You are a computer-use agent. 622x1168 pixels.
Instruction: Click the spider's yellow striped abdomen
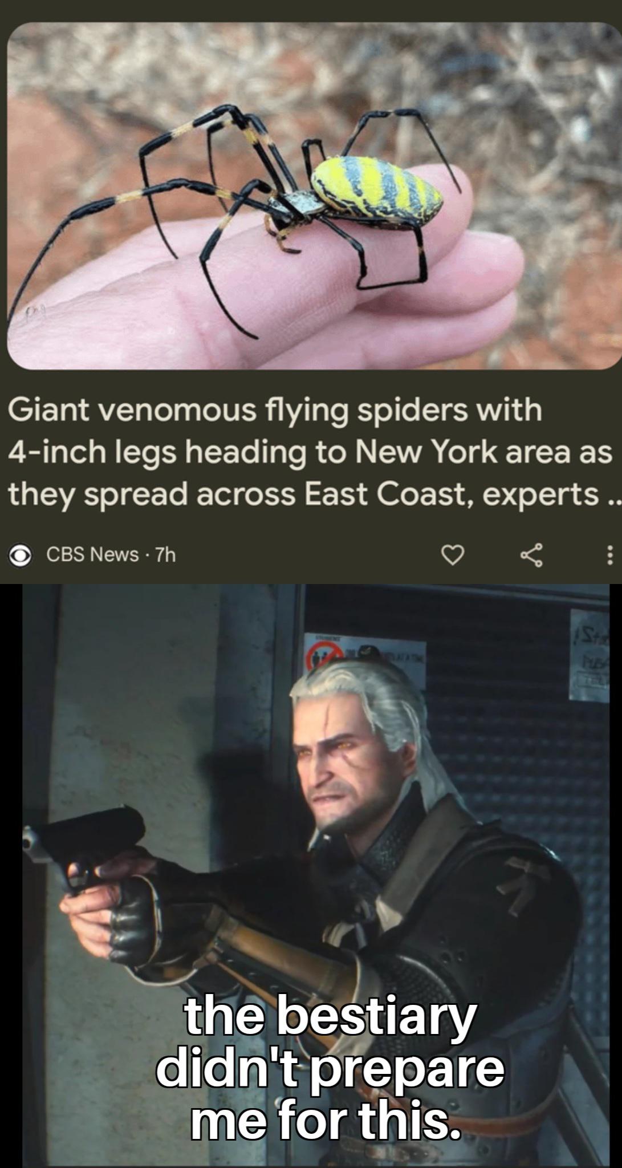tap(377, 188)
